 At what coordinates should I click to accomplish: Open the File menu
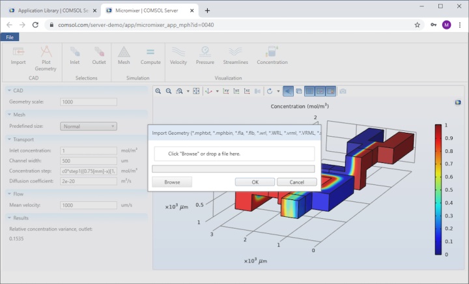point(10,37)
